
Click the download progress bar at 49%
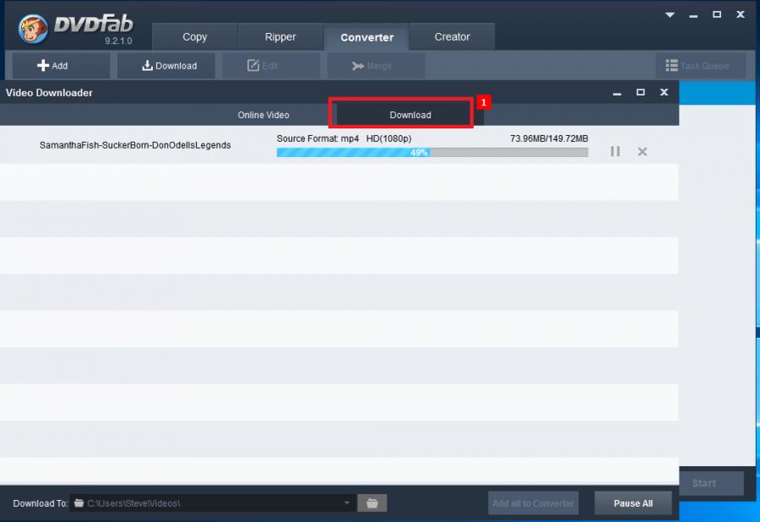(x=432, y=153)
